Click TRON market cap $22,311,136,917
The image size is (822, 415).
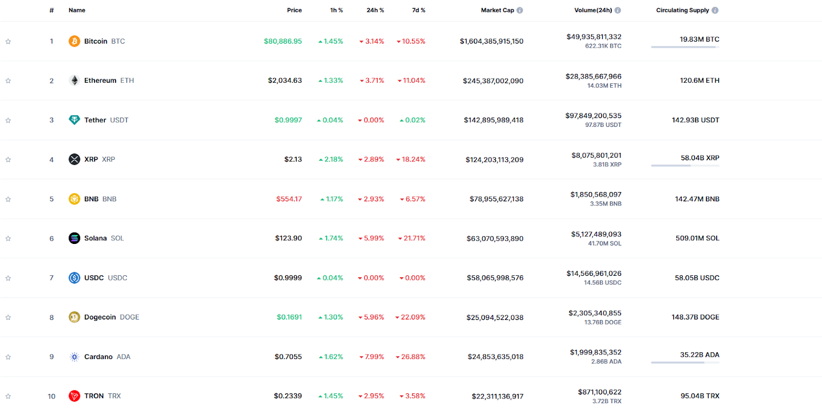(x=498, y=396)
